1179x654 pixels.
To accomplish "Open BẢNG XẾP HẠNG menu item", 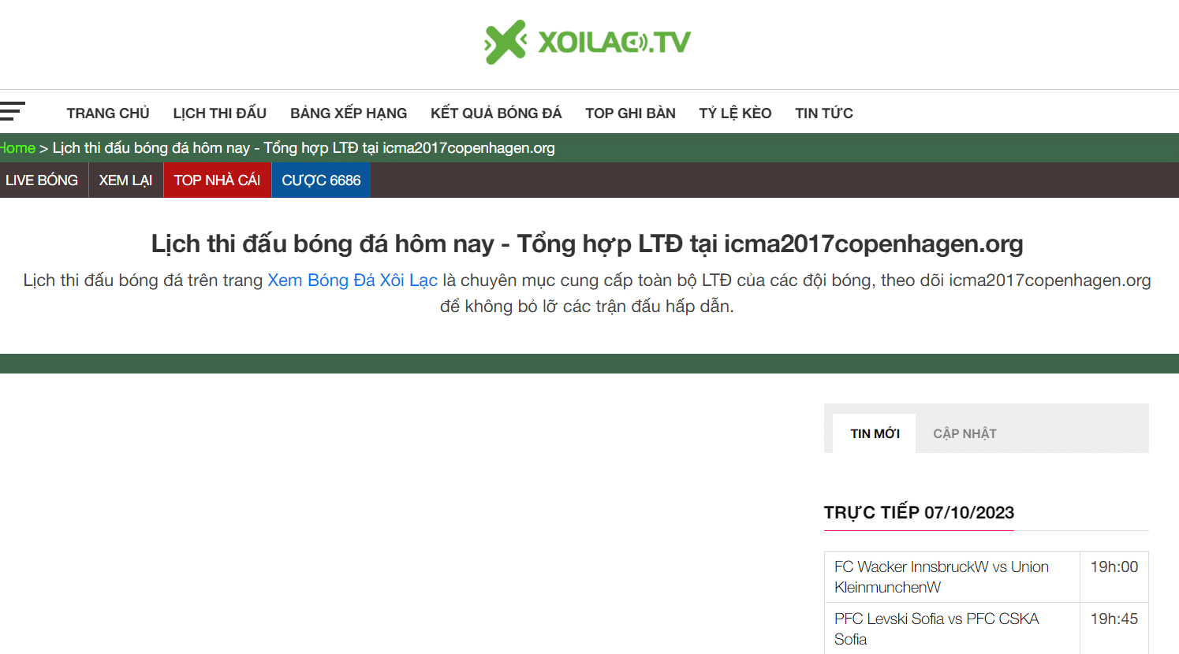I will 349,113.
